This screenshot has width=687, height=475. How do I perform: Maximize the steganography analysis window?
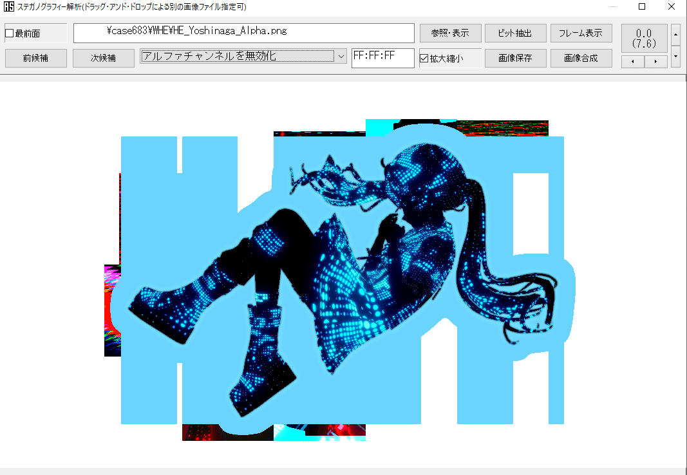[x=642, y=6]
